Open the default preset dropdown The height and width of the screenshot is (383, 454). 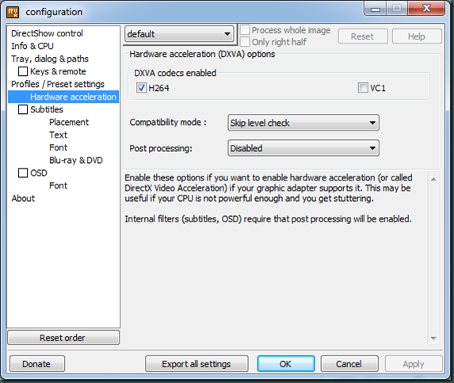click(179, 34)
